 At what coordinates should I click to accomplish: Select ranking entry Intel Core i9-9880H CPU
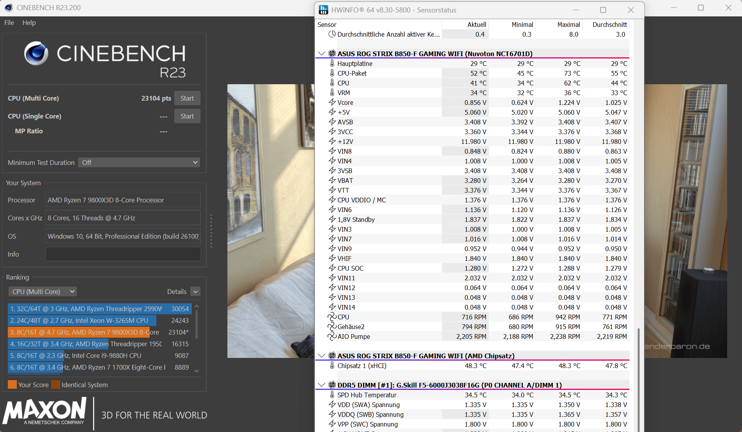(100, 356)
